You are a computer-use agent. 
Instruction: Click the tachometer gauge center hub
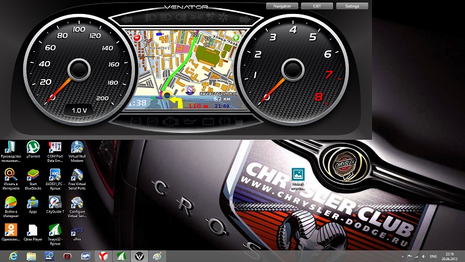(293, 69)
